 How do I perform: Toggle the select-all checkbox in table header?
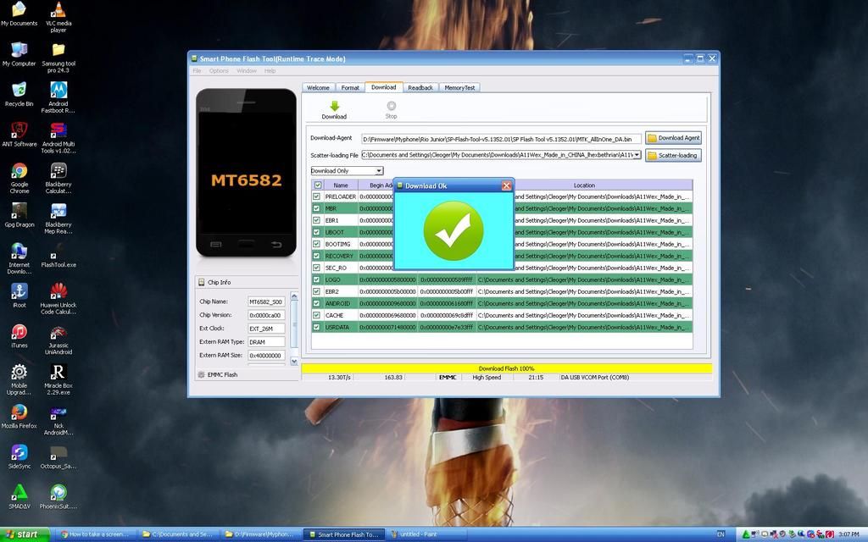coord(317,185)
